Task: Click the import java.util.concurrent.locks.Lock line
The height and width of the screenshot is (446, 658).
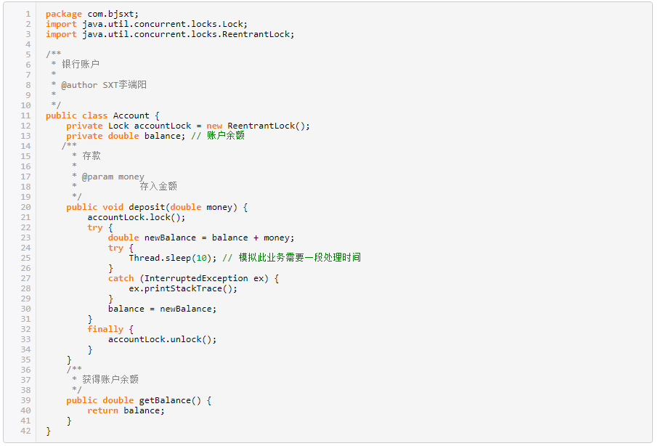Action: click(x=147, y=25)
